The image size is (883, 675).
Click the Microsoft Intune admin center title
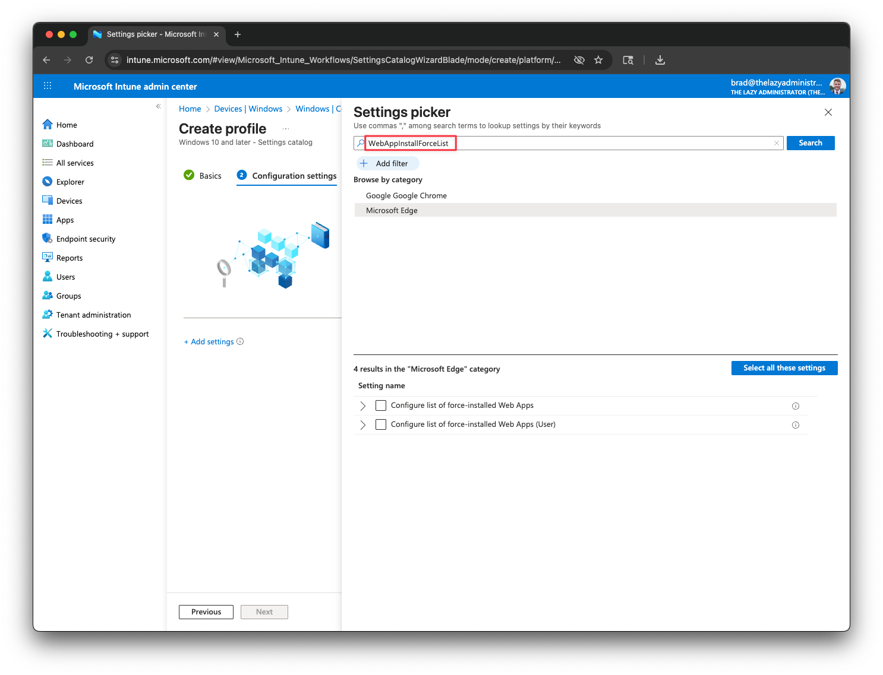pyautogui.click(x=135, y=87)
